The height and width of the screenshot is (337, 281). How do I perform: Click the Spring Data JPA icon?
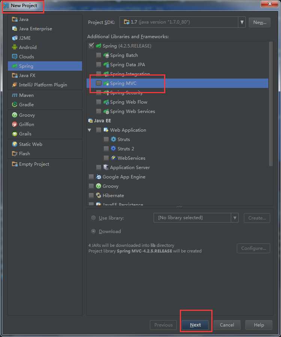[x=106, y=64]
